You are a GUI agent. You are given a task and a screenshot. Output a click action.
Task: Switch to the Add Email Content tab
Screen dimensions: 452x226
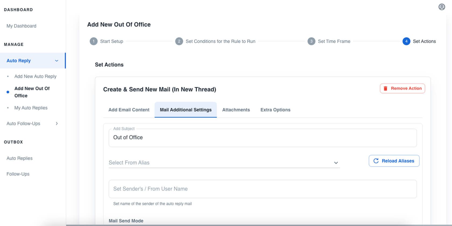pyautogui.click(x=129, y=110)
